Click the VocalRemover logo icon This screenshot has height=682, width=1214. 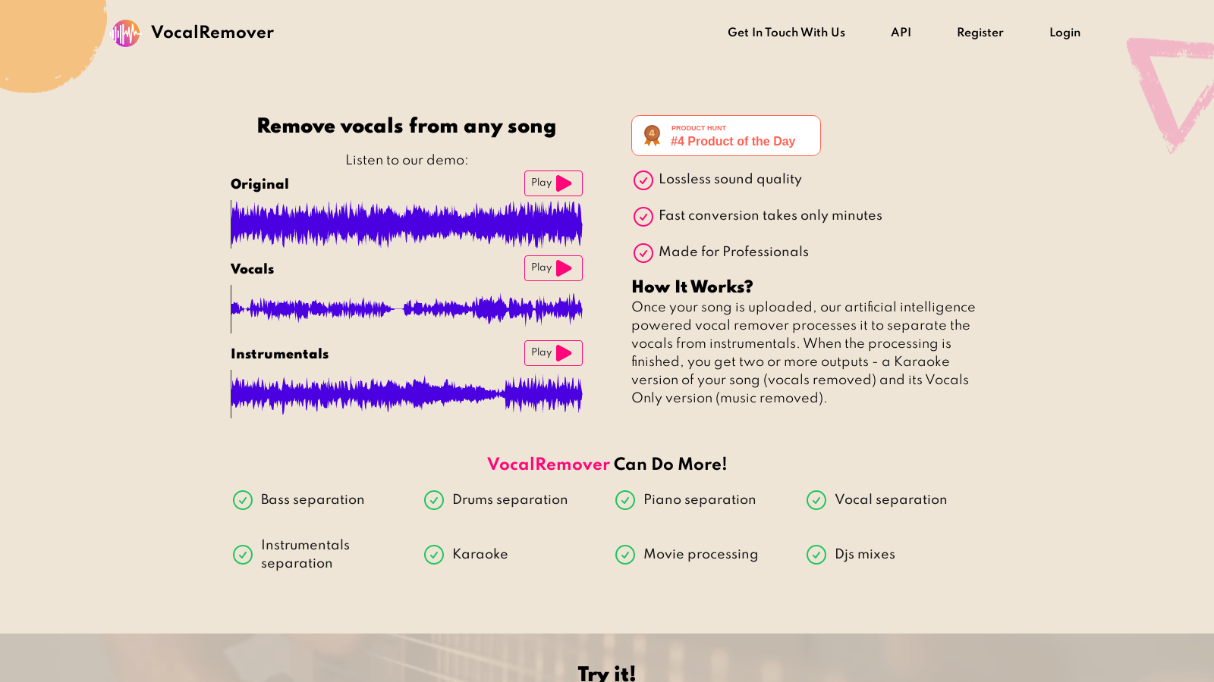point(126,33)
